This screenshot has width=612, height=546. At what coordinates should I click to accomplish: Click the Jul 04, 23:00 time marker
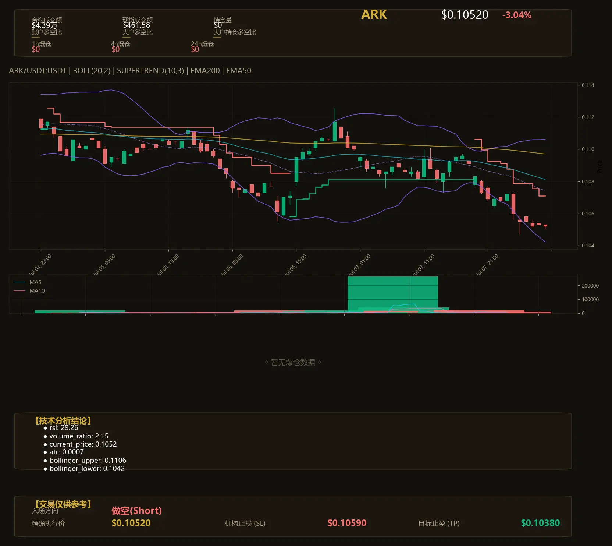(x=40, y=264)
